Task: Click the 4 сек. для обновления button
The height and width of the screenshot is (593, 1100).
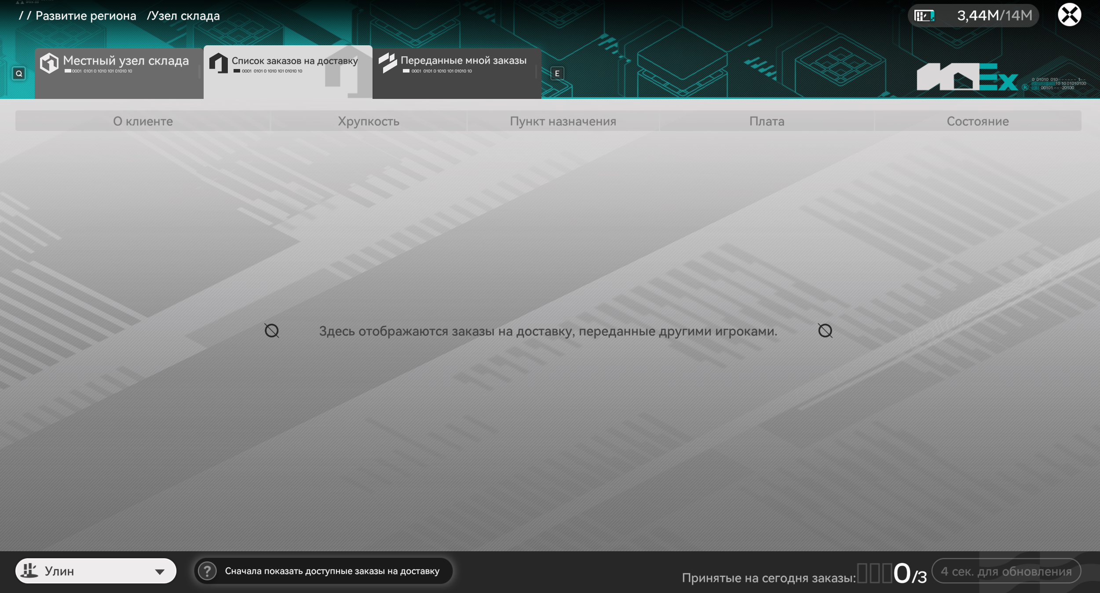Action: [1006, 571]
